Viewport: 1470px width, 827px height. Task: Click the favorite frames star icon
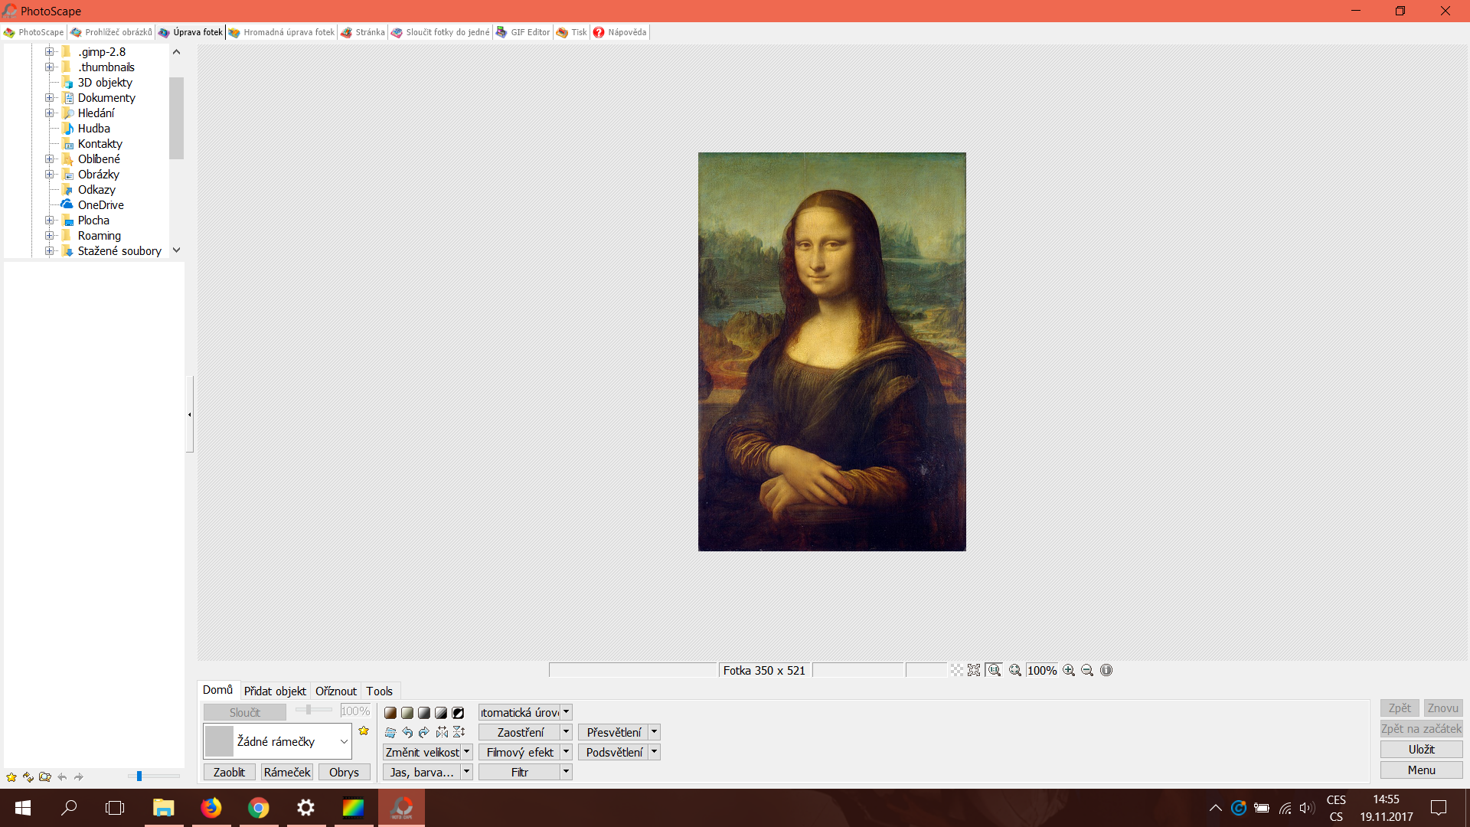tap(364, 731)
